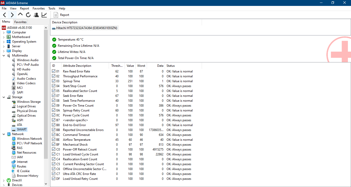This screenshot has width=351, height=187.
Task: Select the Routes network icon
Action: pyautogui.click(x=14, y=166)
